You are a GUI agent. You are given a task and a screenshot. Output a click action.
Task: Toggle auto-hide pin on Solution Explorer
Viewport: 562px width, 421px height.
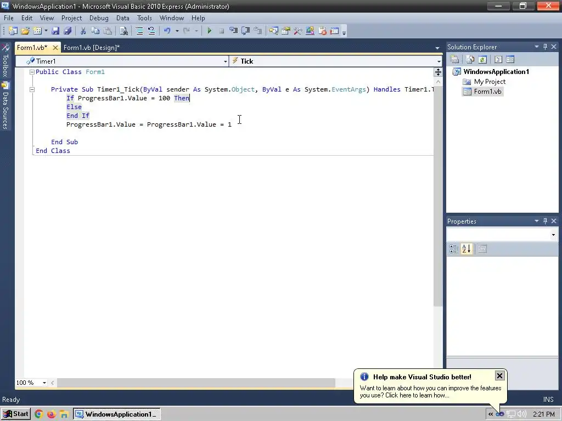545,47
